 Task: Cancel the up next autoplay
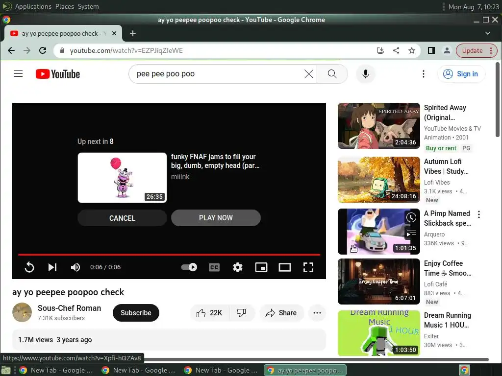point(122,218)
